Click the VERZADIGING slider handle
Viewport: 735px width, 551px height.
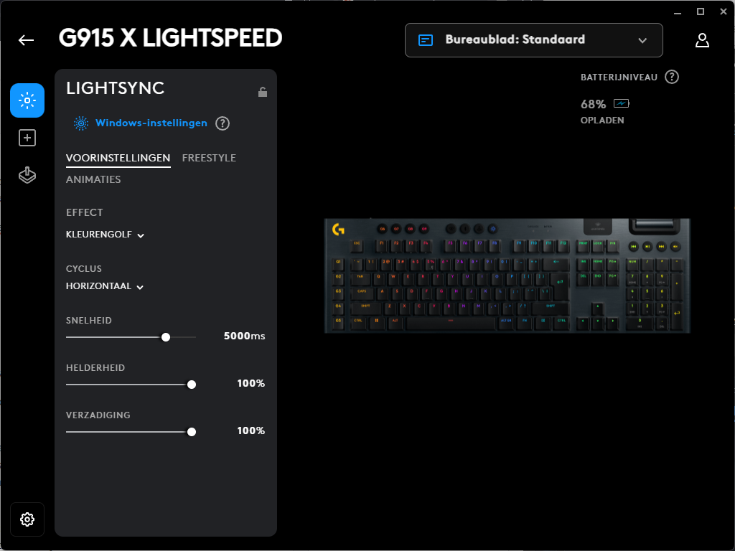click(x=191, y=432)
